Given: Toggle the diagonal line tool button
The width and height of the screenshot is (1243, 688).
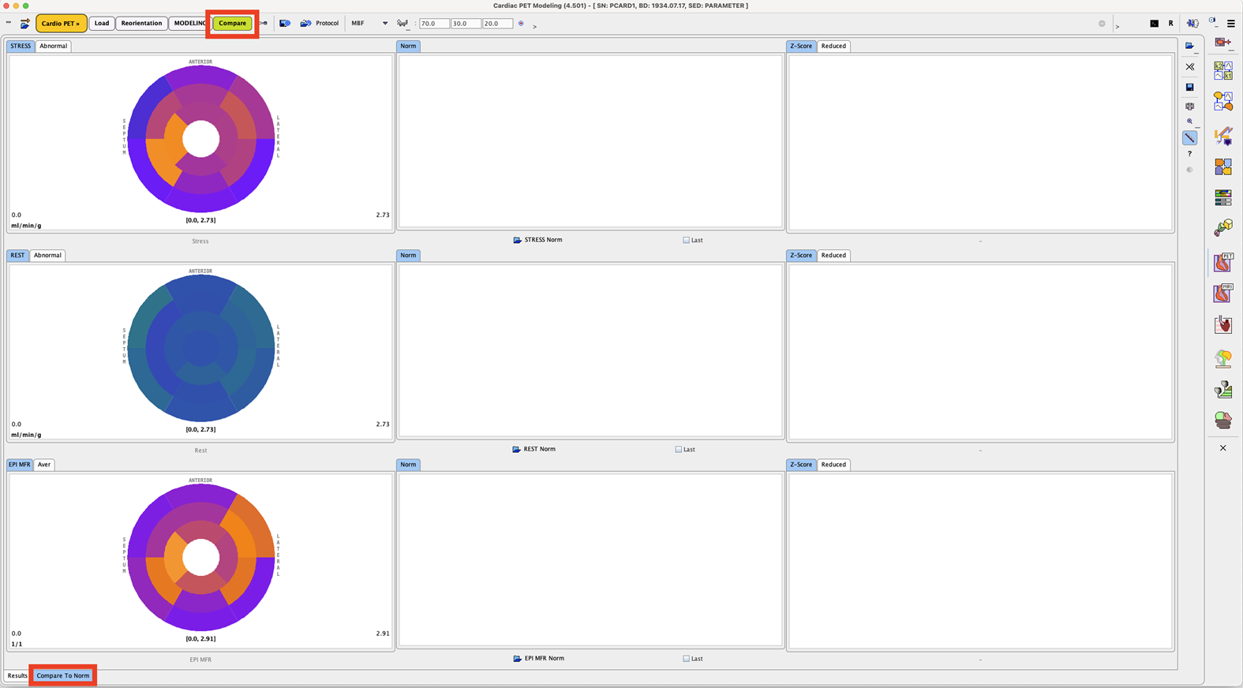Looking at the screenshot, I should click(1190, 138).
